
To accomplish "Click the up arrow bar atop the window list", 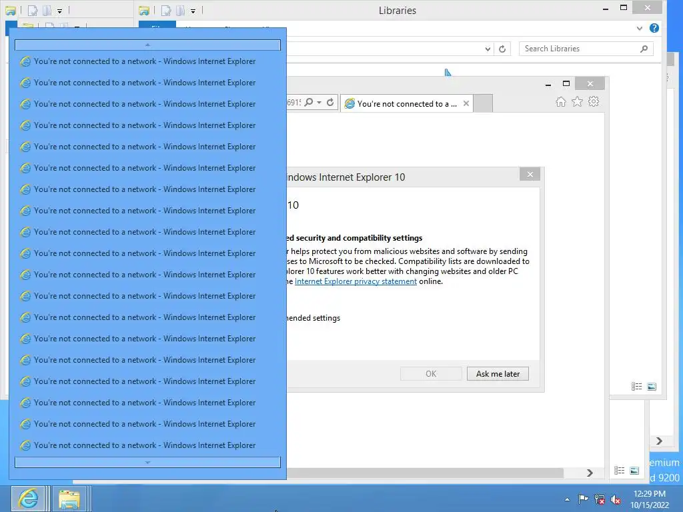I will pyautogui.click(x=147, y=45).
